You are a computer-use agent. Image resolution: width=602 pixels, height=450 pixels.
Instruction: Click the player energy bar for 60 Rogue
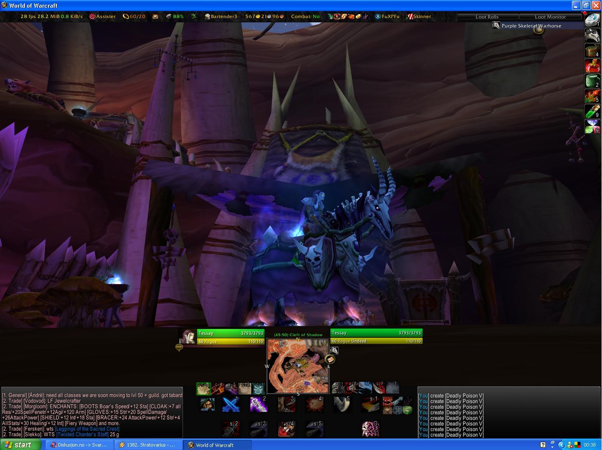click(231, 341)
